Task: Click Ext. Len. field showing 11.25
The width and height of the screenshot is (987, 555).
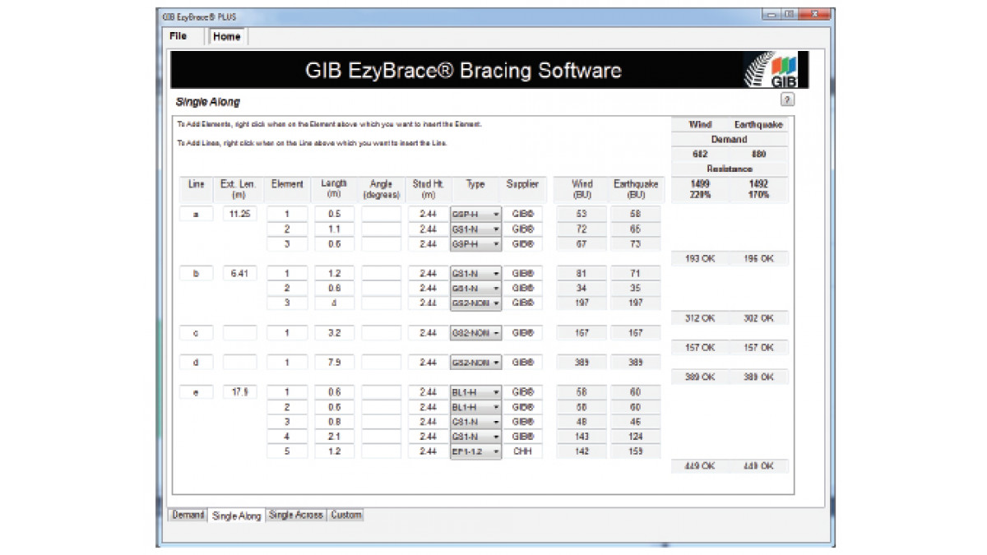Action: click(239, 214)
